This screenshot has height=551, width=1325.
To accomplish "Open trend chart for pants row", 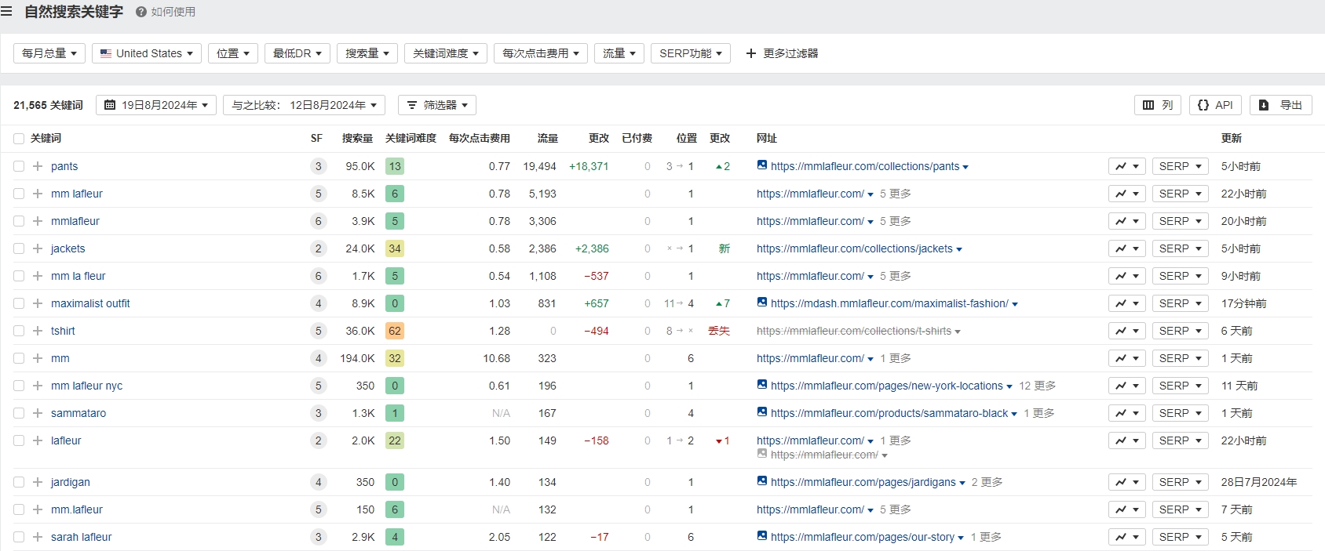I will [x=1127, y=166].
